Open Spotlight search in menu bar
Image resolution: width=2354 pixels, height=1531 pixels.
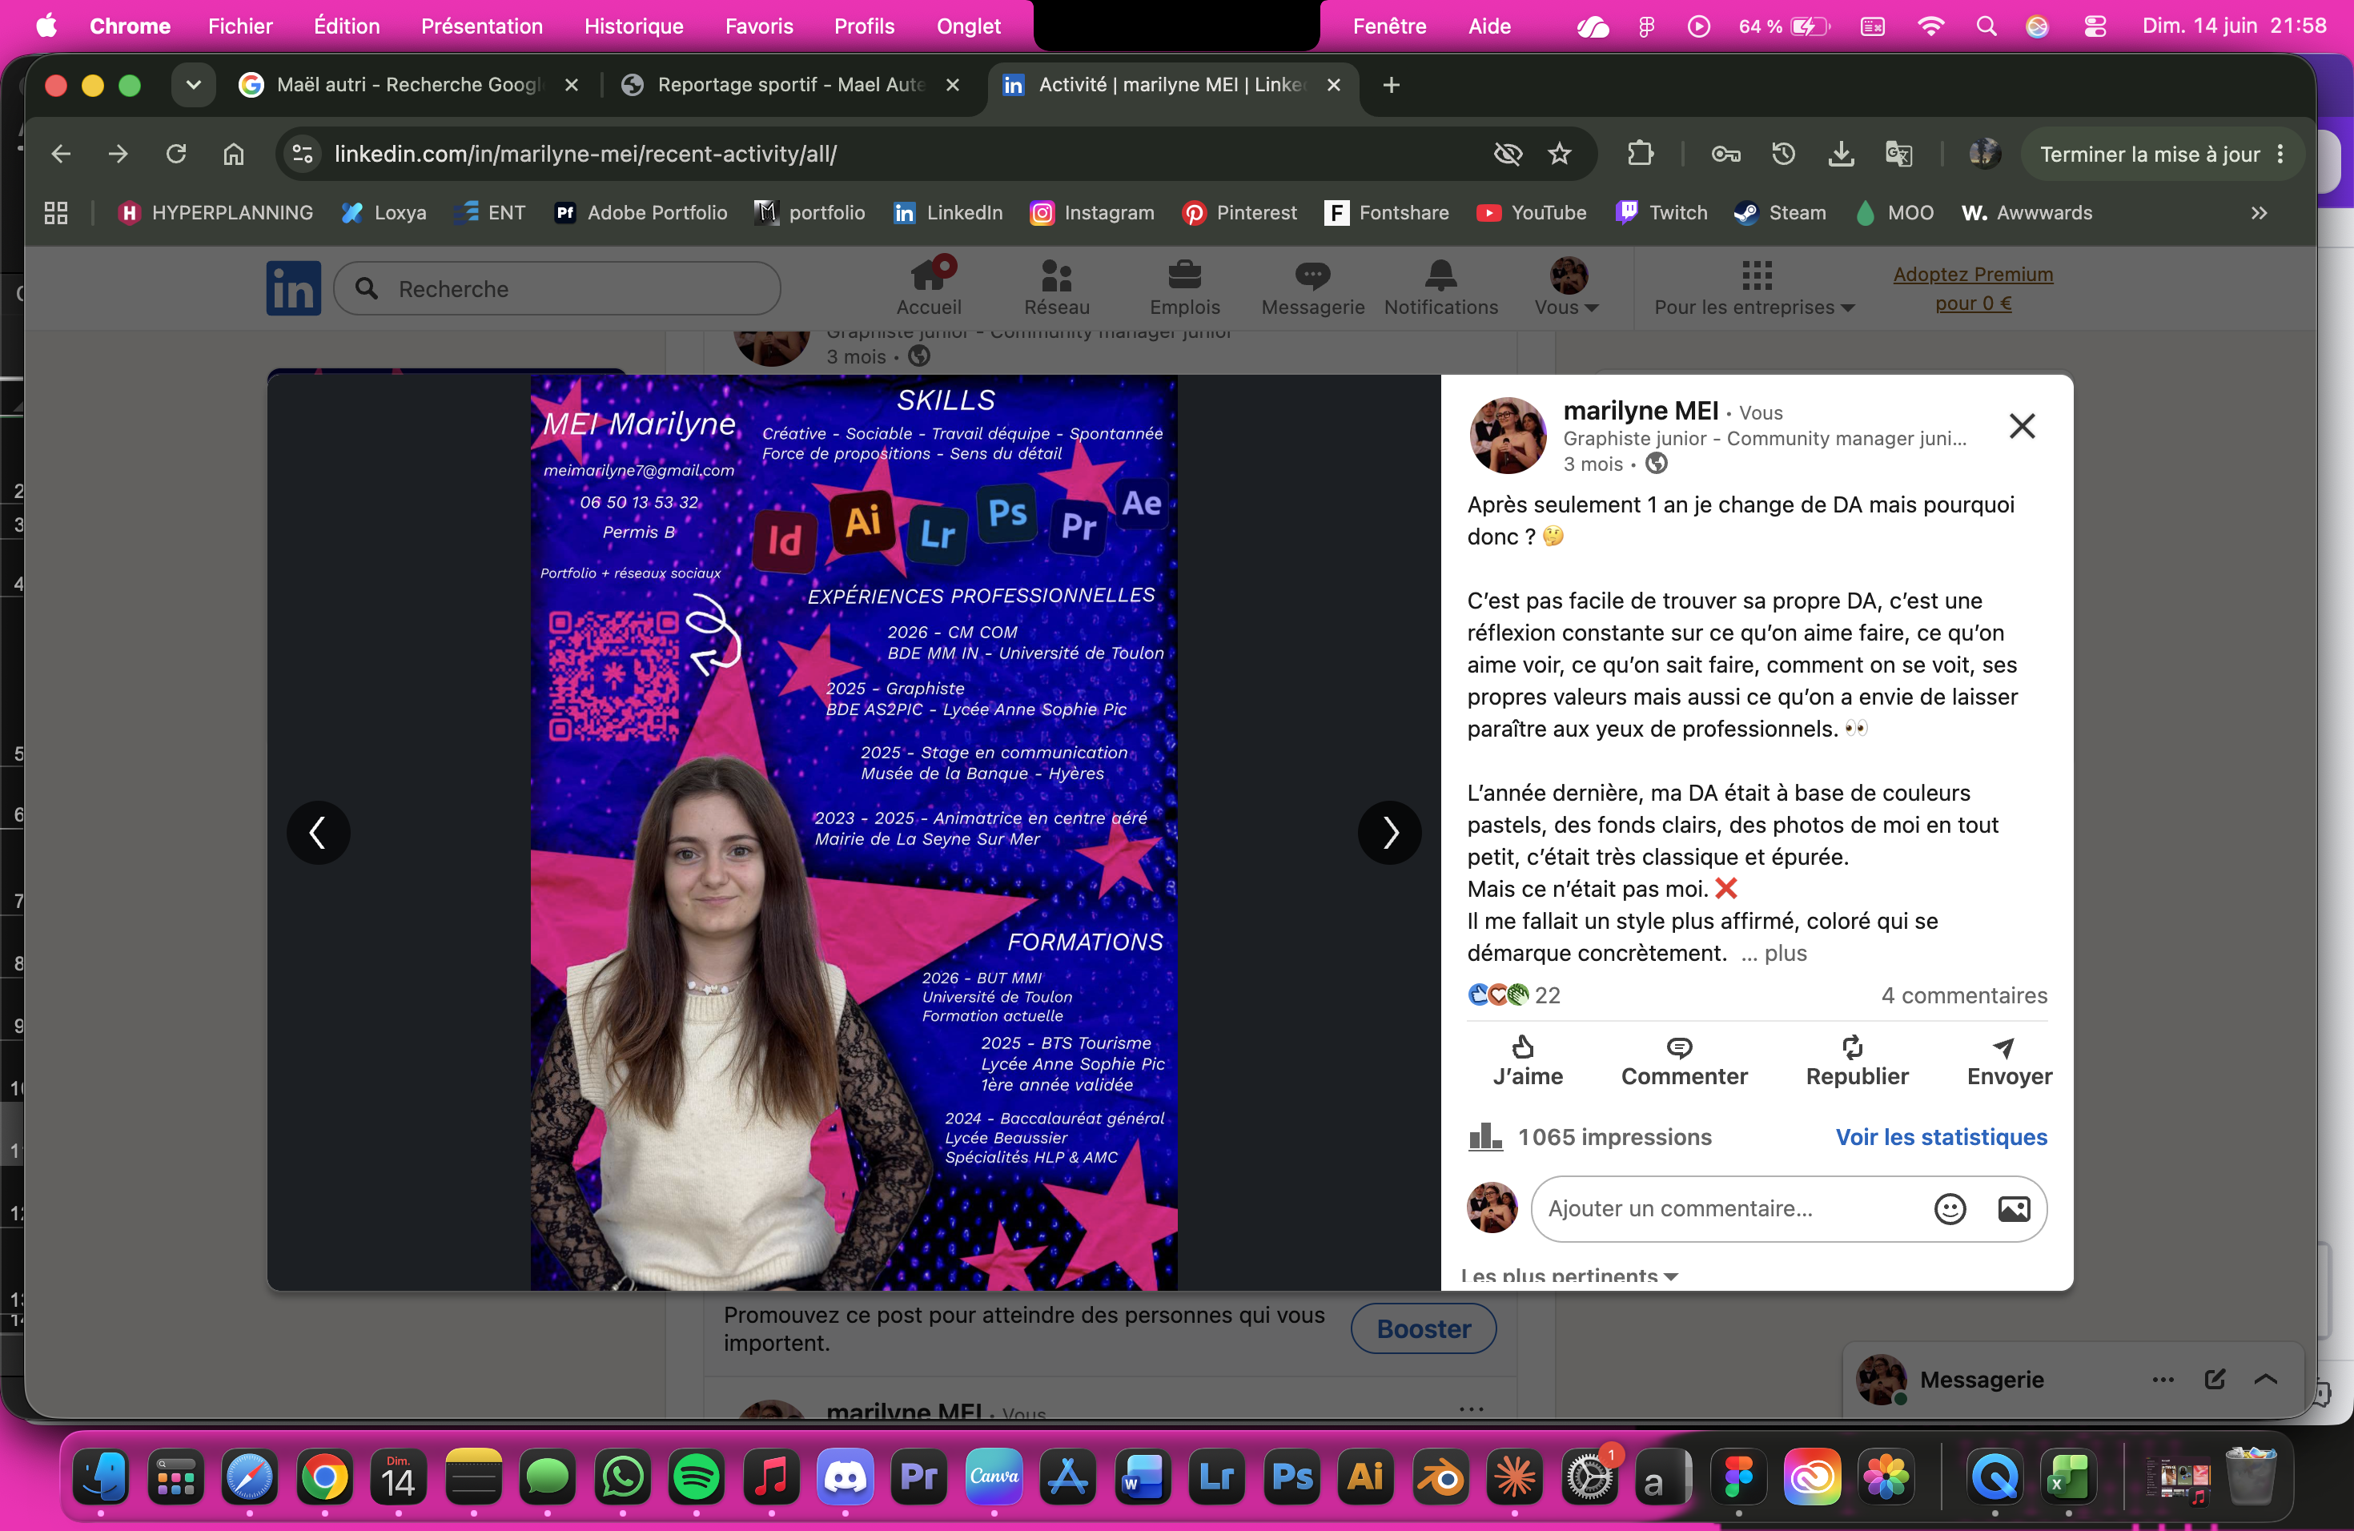1985,26
